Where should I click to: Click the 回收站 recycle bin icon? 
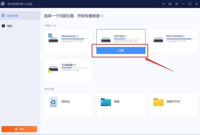pyautogui.click(x=53, y=102)
